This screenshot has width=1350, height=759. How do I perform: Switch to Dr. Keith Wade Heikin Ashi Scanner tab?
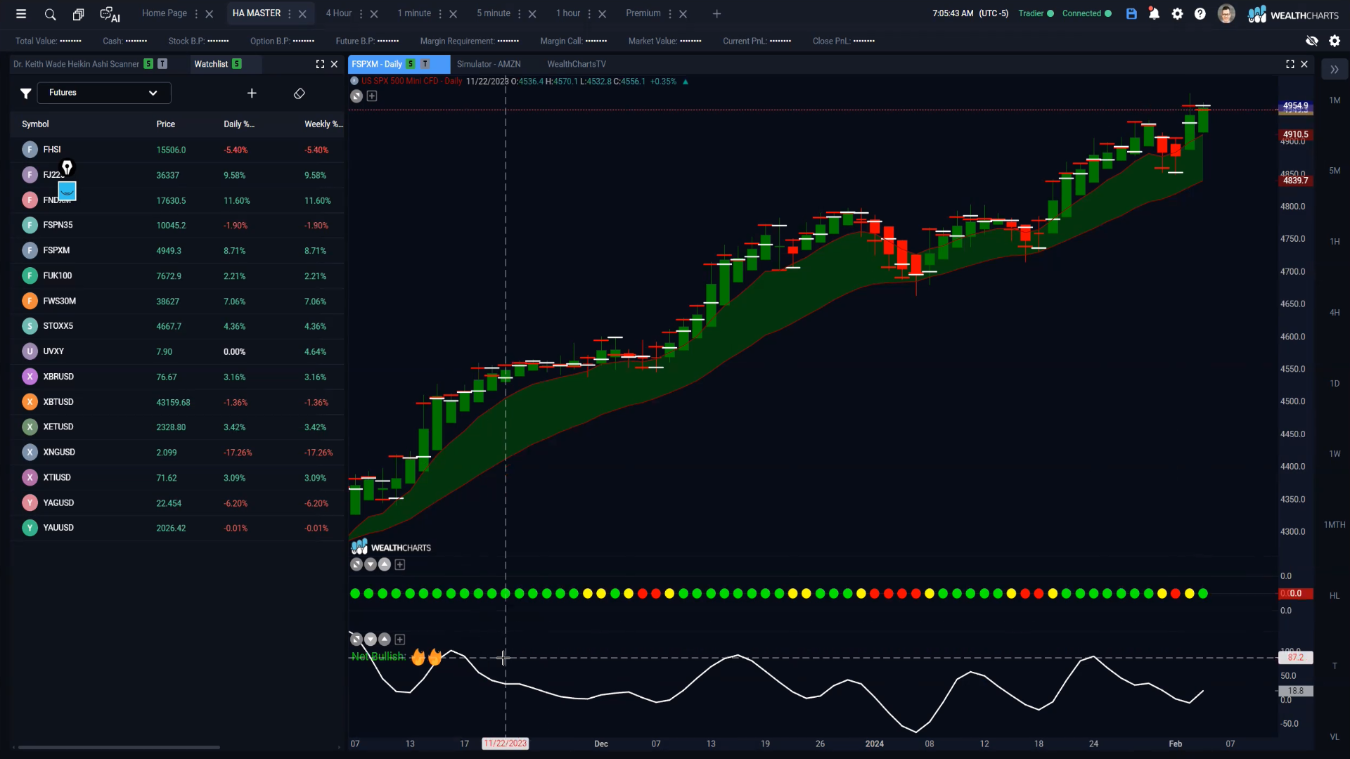76,64
